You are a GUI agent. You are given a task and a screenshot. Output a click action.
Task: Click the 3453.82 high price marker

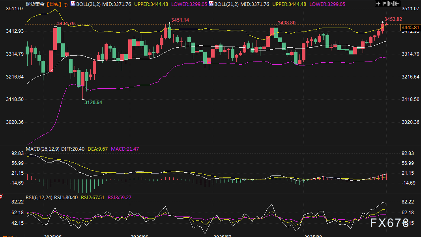coord(393,19)
